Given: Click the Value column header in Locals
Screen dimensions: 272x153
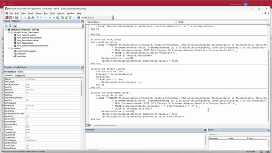Looking at the screenshot, I should [x=238, y=139].
